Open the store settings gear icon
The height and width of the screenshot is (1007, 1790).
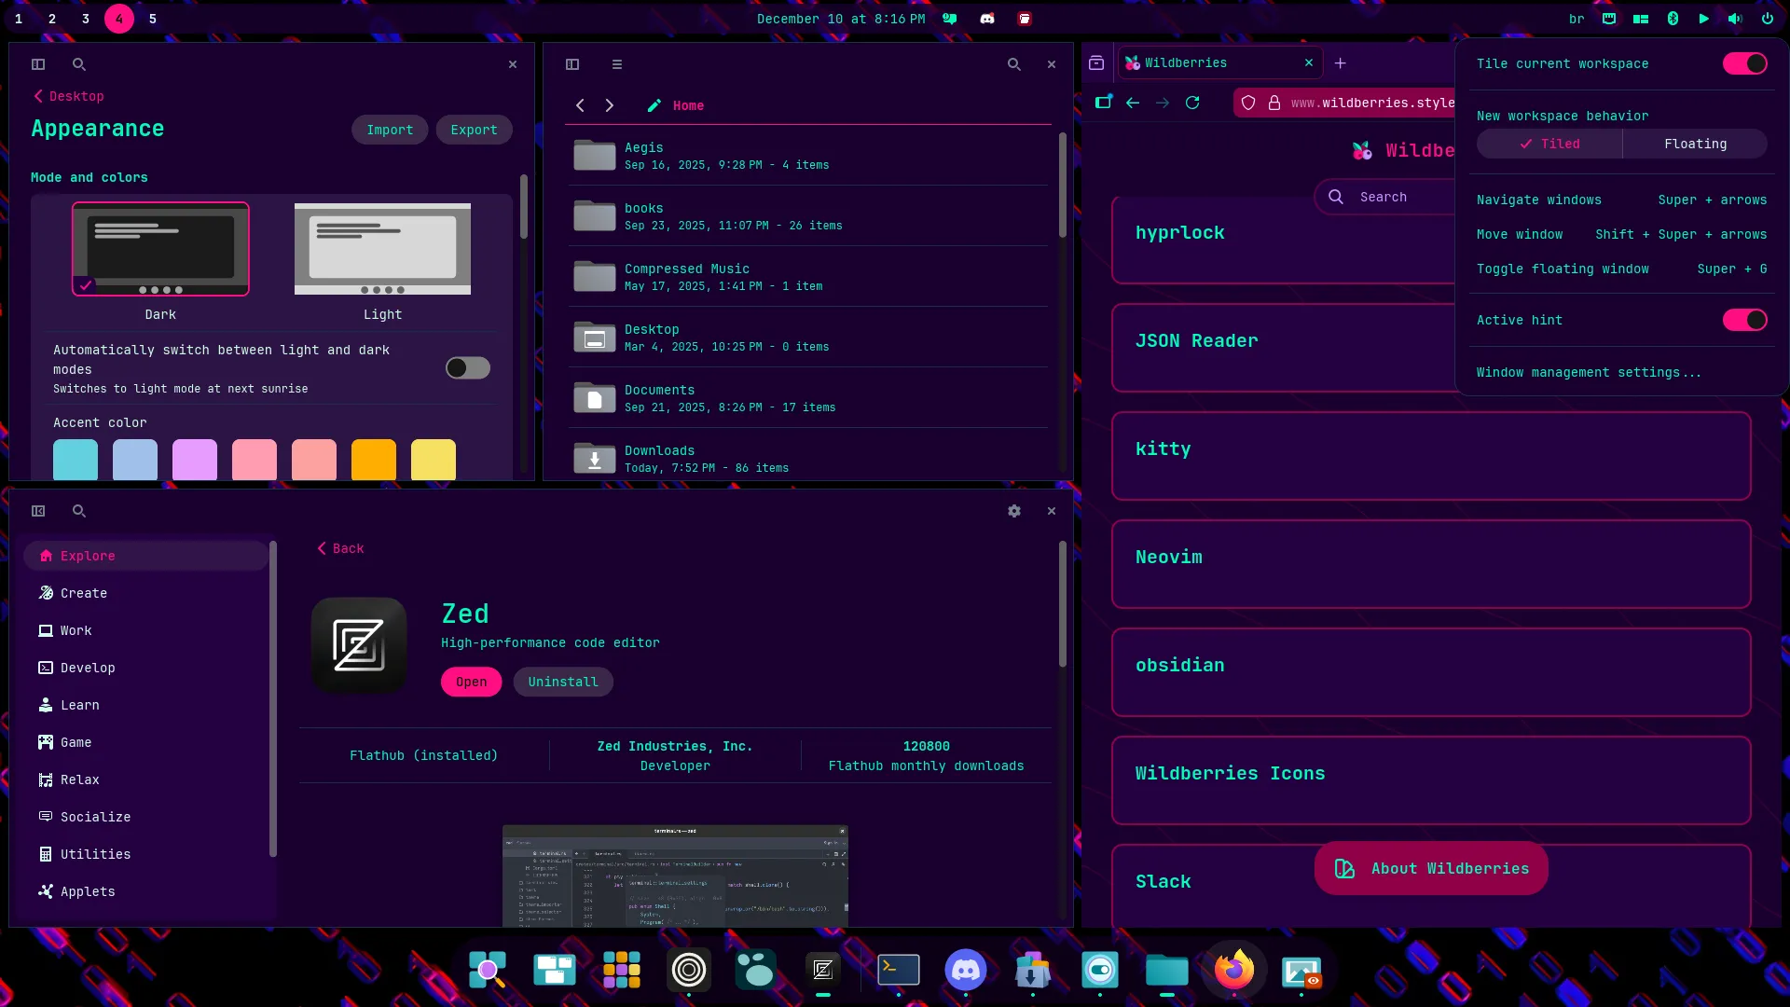pos(1013,511)
